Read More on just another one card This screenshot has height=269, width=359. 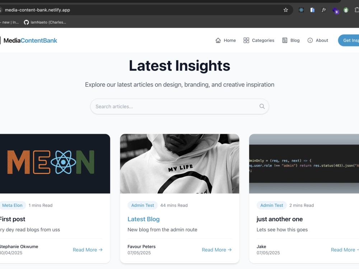[345, 250]
